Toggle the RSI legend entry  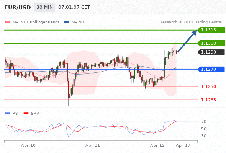pyautogui.click(x=12, y=114)
